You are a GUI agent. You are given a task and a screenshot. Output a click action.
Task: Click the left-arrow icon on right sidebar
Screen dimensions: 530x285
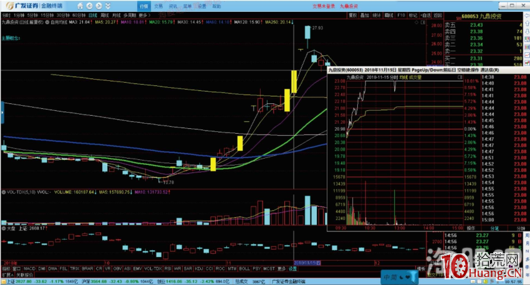527,16
